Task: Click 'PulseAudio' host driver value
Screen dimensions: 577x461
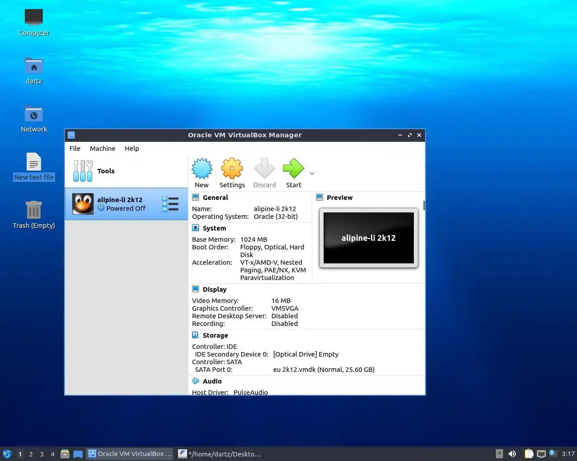Action: click(251, 393)
